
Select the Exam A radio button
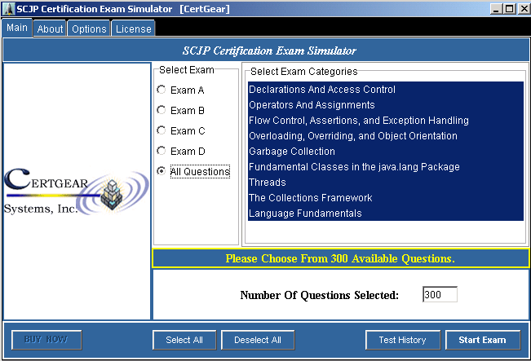pyautogui.click(x=162, y=90)
